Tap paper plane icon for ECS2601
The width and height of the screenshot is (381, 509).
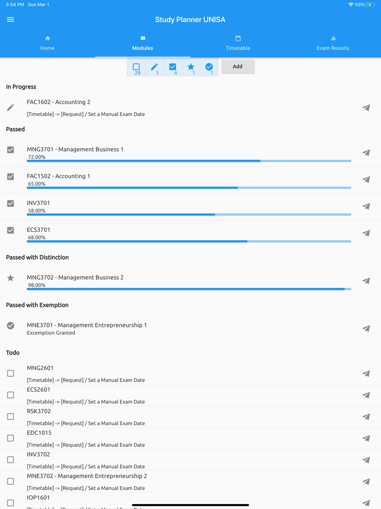pyautogui.click(x=366, y=395)
